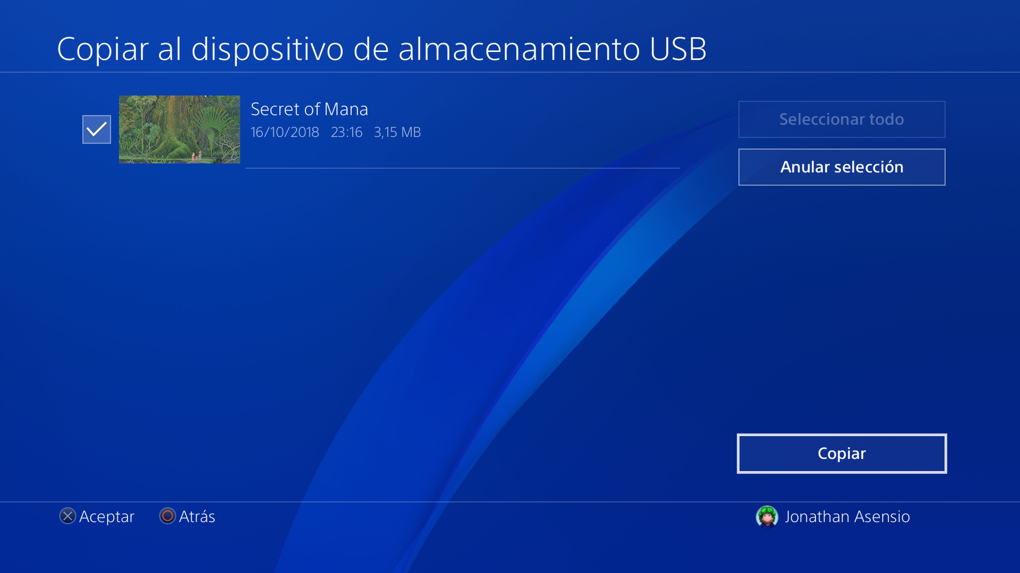
Task: Go back using the Atrás label
Action: coord(197,516)
